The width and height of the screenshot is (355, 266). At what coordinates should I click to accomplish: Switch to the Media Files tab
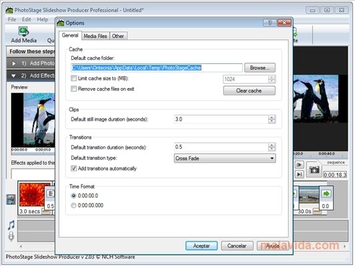click(x=95, y=36)
